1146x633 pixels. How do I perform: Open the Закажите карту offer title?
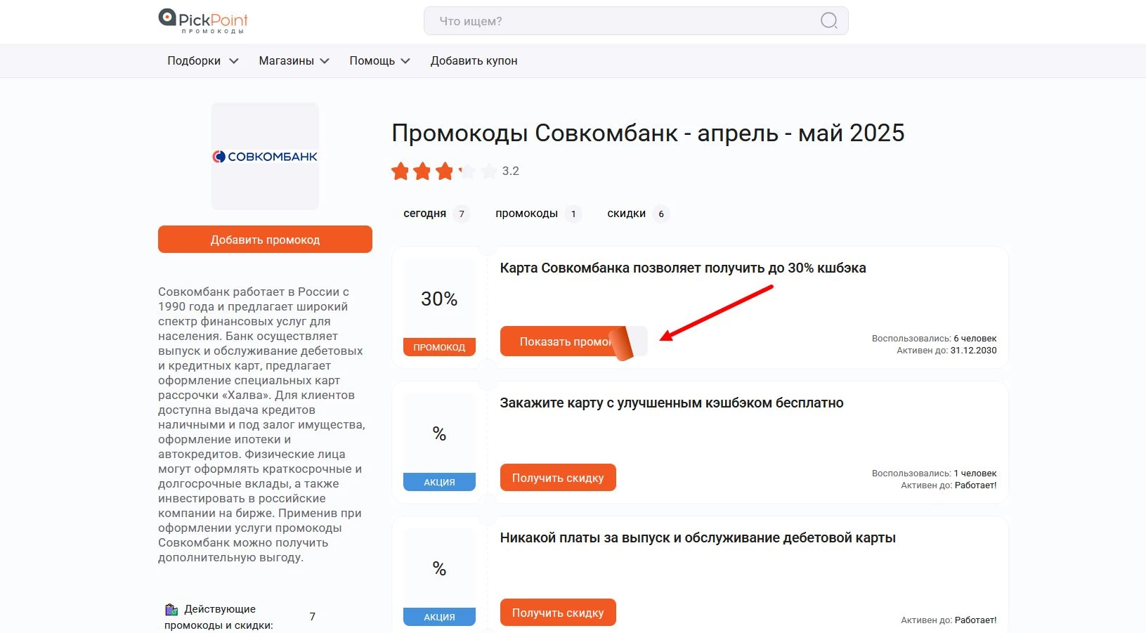pos(672,403)
